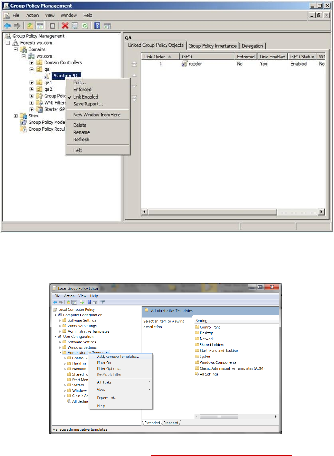Collapse the User Configuration node
The height and width of the screenshot is (456, 334).
point(55,337)
